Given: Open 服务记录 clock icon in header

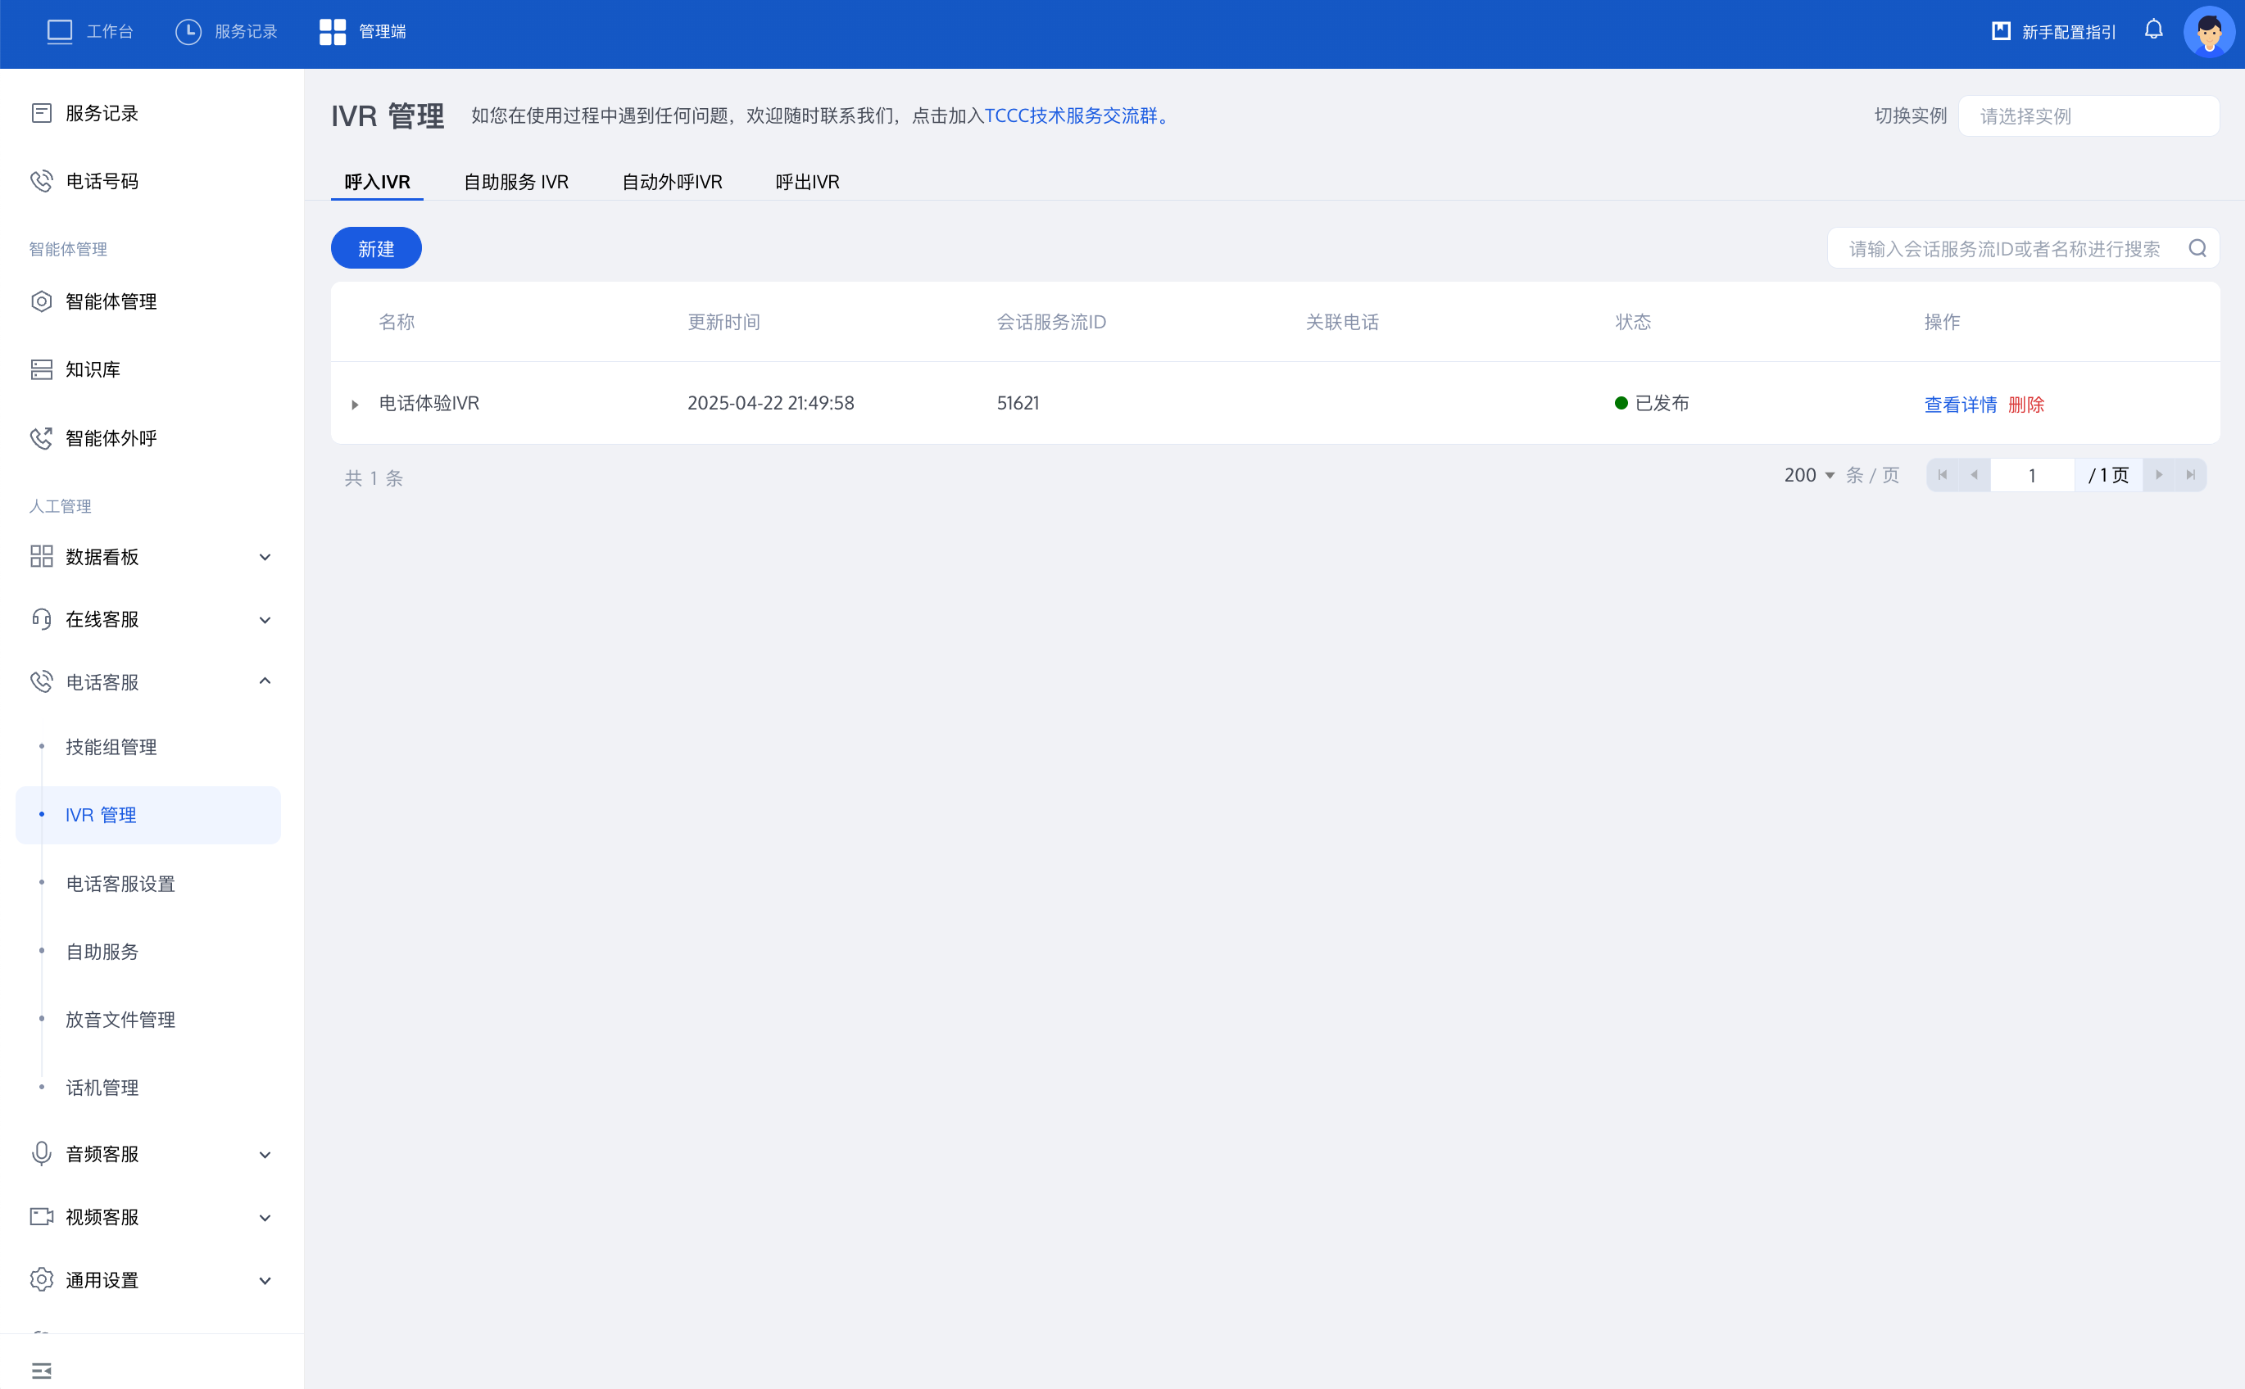Looking at the screenshot, I should point(188,31).
